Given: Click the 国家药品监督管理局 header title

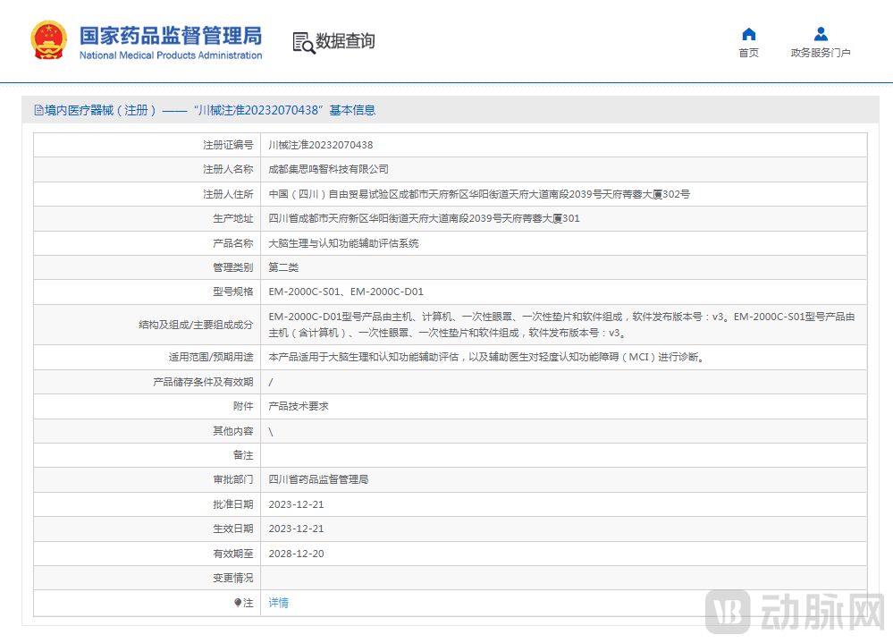Looking at the screenshot, I should [169, 35].
